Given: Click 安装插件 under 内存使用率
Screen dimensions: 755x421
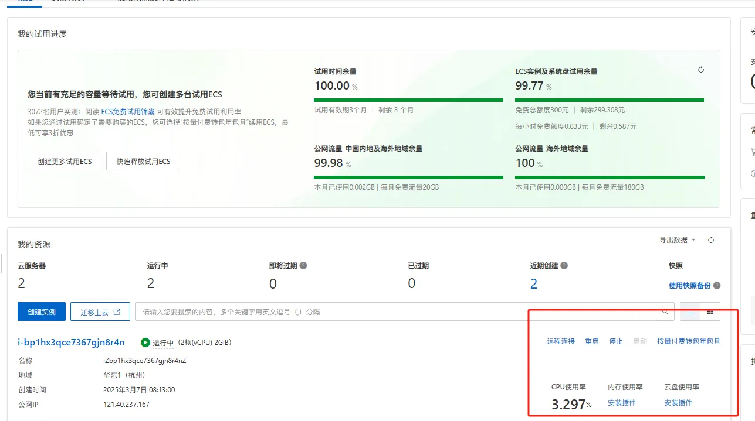Looking at the screenshot, I should click(x=622, y=403).
